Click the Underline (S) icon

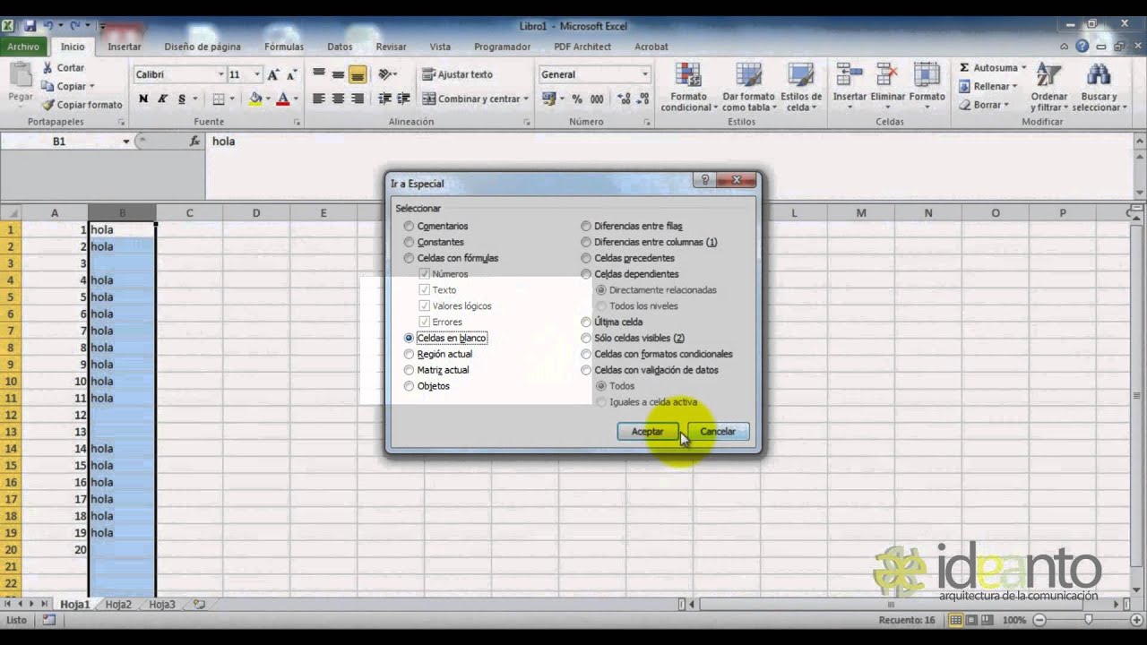pos(182,99)
